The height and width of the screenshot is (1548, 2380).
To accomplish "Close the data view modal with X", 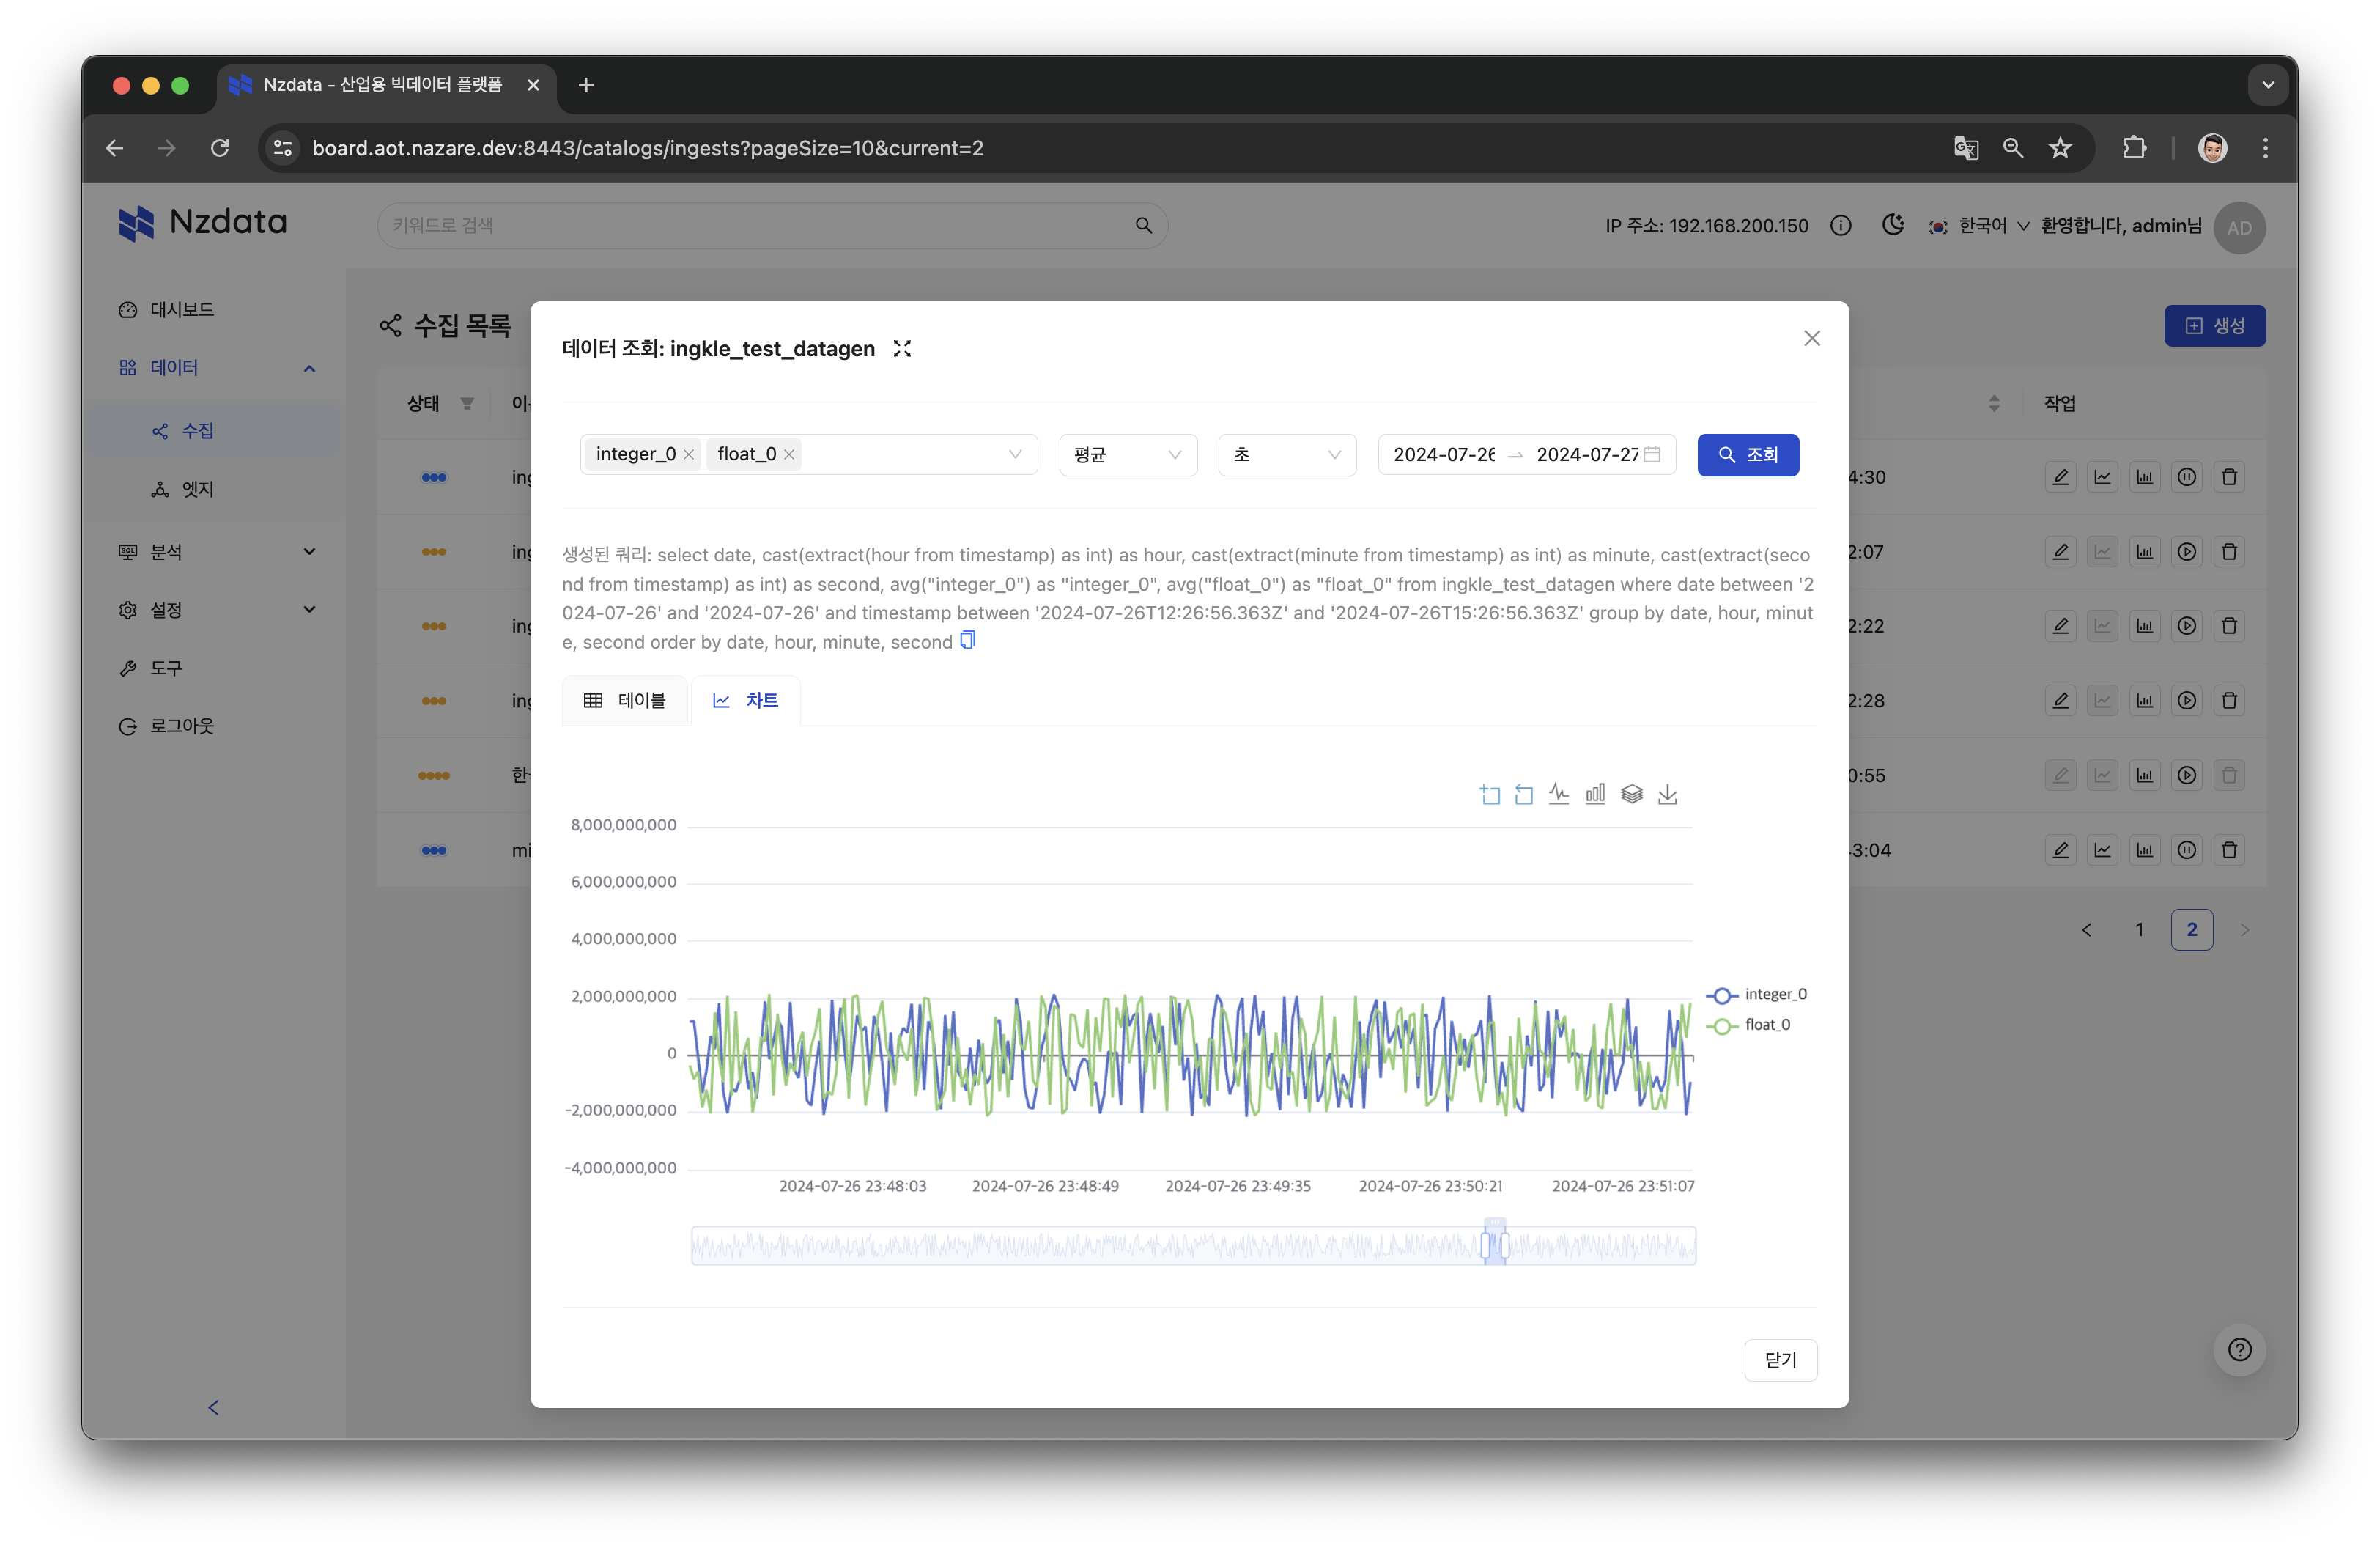I will click(1812, 338).
